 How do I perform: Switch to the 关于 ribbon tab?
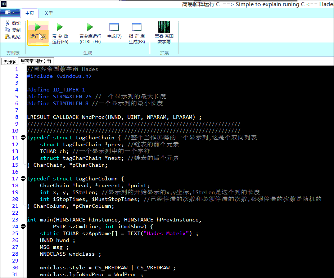(48, 13)
